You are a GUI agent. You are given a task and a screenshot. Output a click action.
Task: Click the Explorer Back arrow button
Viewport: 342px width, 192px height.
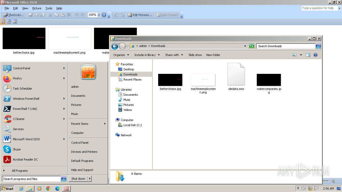tap(115, 46)
